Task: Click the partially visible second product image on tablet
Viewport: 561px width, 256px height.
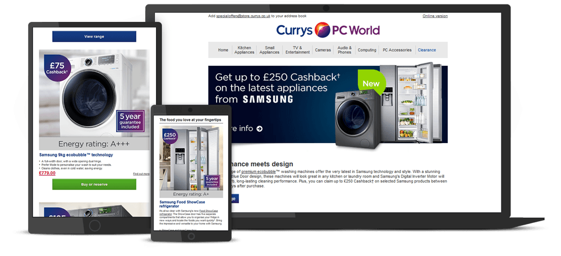Action: click(x=94, y=209)
